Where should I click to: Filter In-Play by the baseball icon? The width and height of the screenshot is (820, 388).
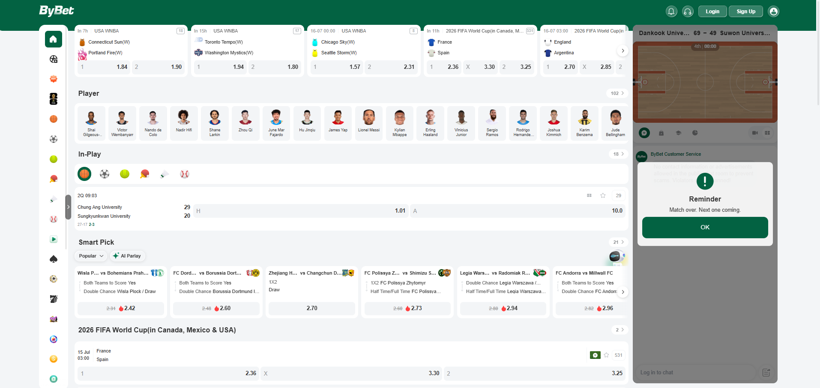(185, 174)
